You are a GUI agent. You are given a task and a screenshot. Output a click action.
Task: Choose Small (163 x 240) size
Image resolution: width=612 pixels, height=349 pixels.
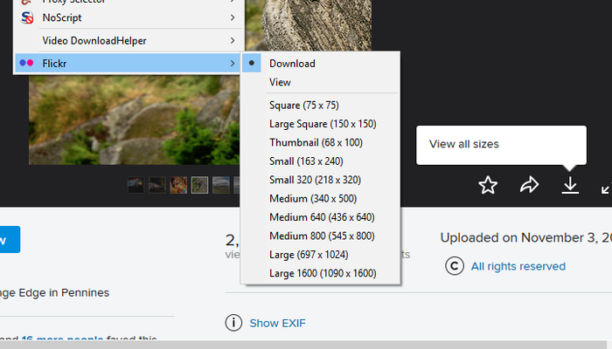pyautogui.click(x=320, y=161)
